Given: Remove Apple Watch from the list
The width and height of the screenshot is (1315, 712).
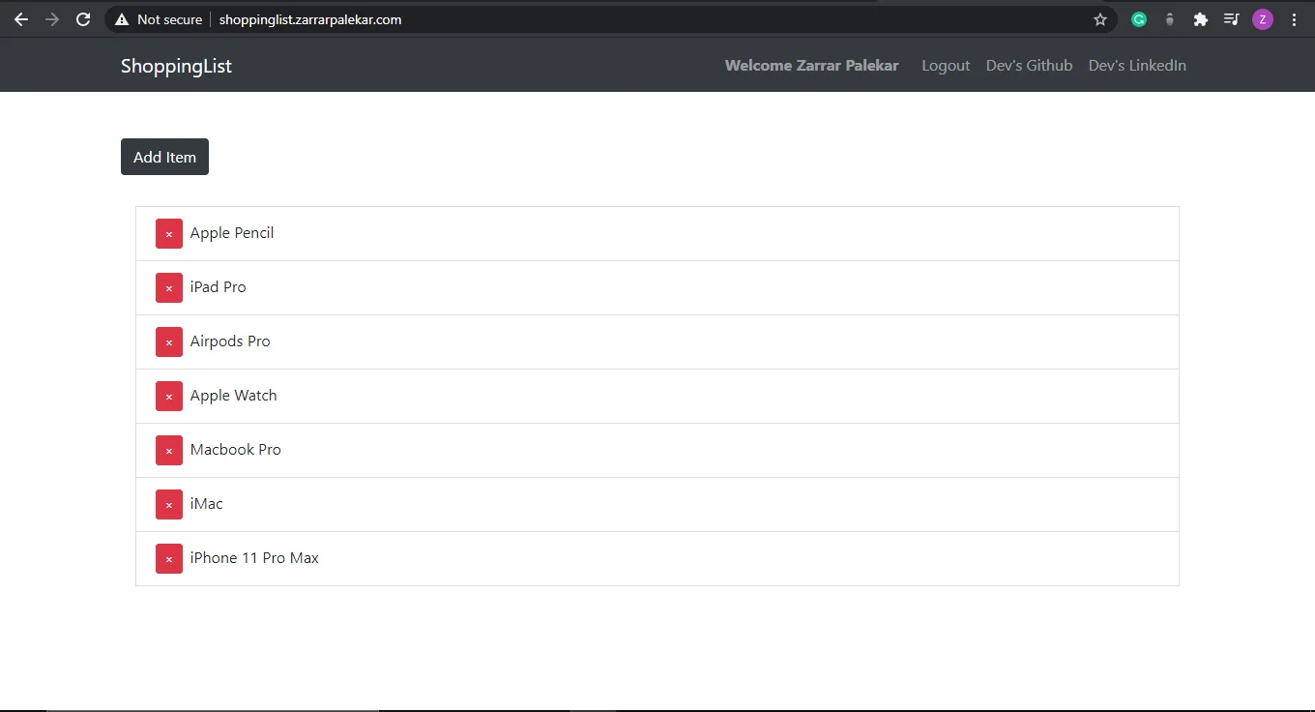Looking at the screenshot, I should pyautogui.click(x=169, y=396).
